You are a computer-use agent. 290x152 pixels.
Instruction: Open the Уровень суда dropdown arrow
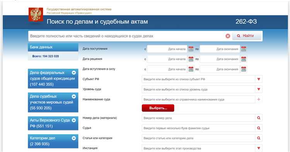point(259,89)
